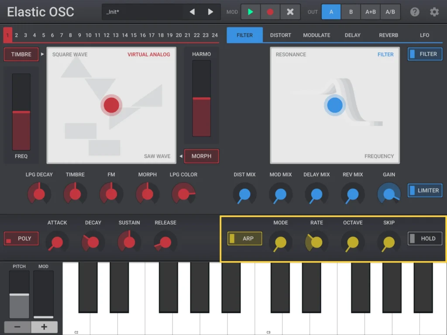Screen dimensions: 447x335
Task: Select the FILTER effects tab
Action: pyautogui.click(x=244, y=35)
